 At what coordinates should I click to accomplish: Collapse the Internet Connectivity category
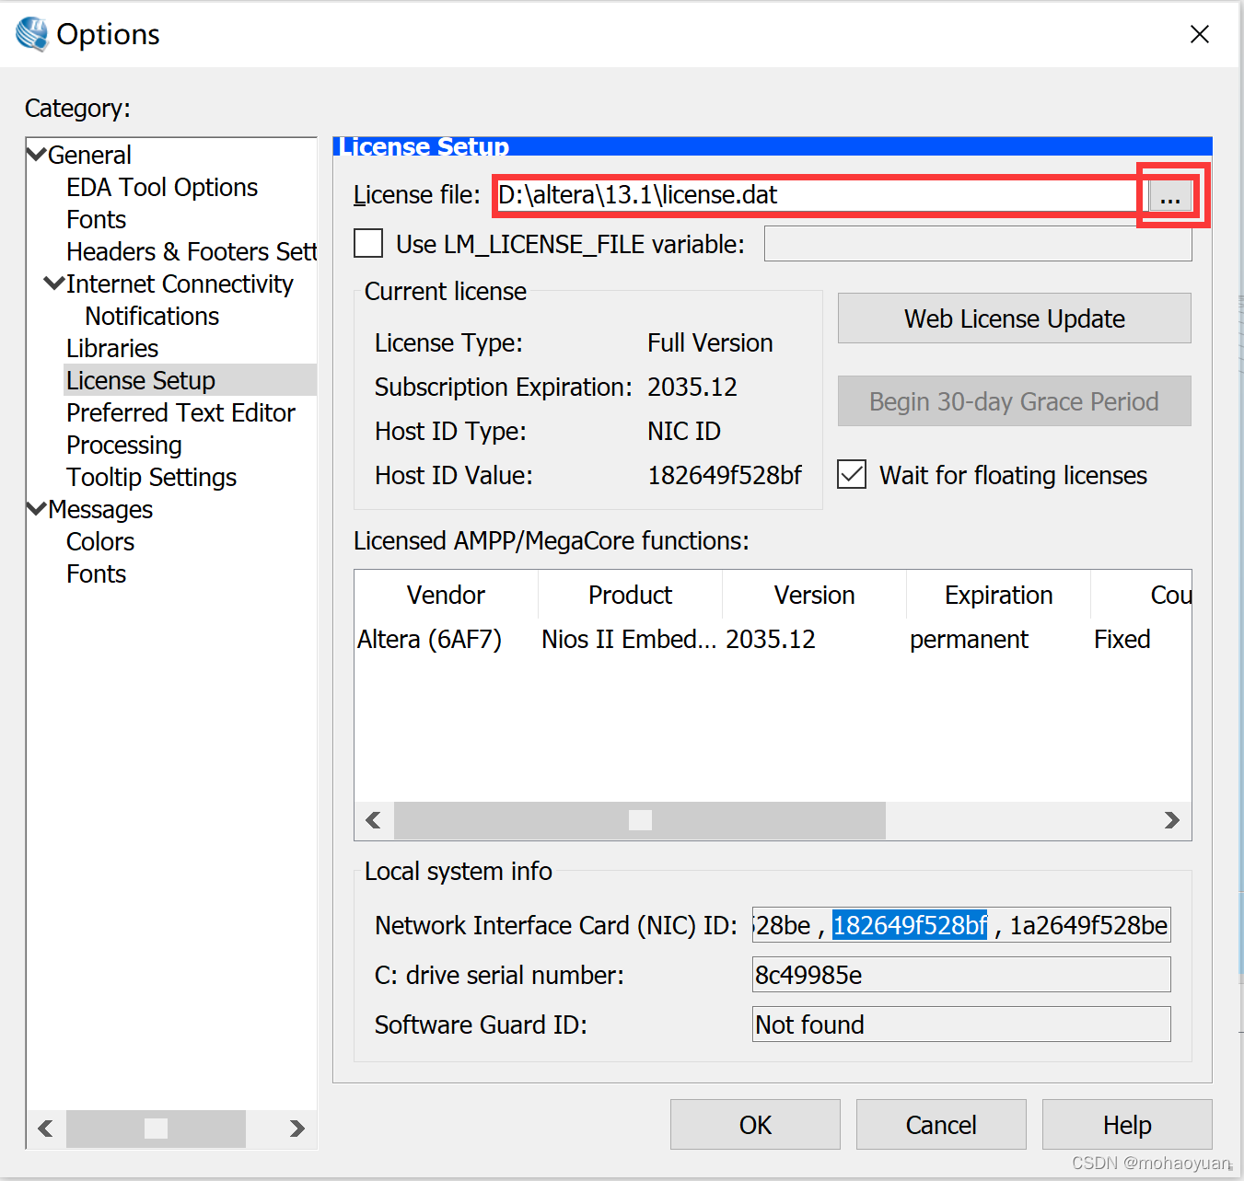pos(55,284)
